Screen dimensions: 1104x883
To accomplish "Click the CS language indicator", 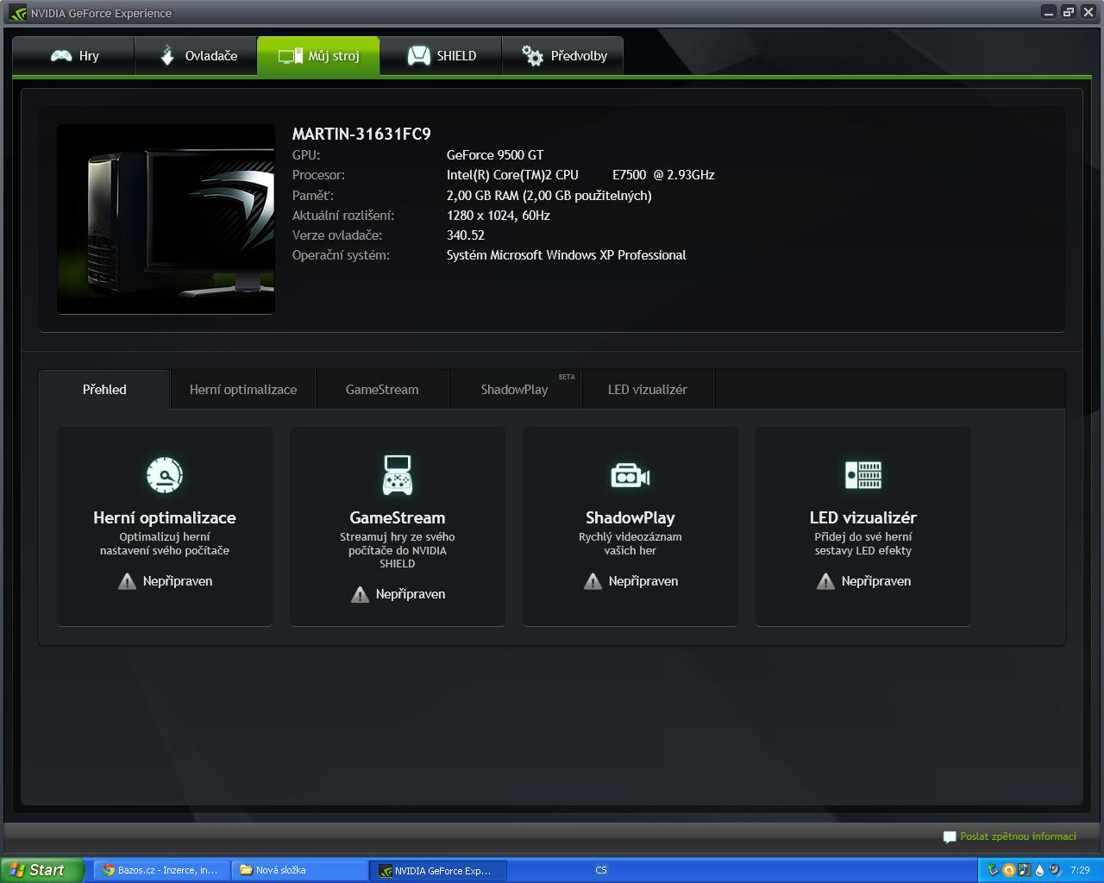I will pyautogui.click(x=601, y=870).
